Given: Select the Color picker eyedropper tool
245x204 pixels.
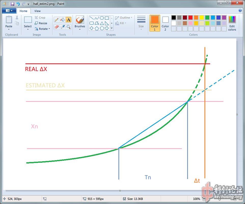Looking at the screenshot, I should (63, 27).
